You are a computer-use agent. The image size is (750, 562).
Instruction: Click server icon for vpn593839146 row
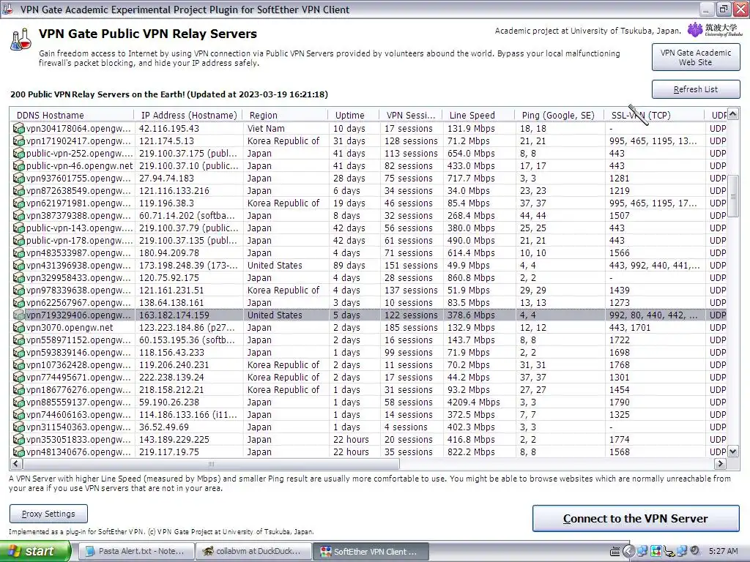click(18, 352)
